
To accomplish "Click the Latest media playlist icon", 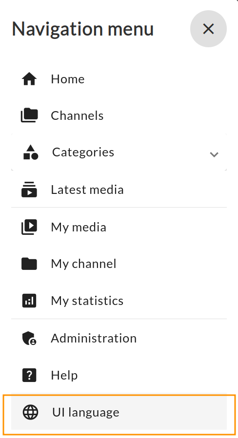I will coord(29,190).
